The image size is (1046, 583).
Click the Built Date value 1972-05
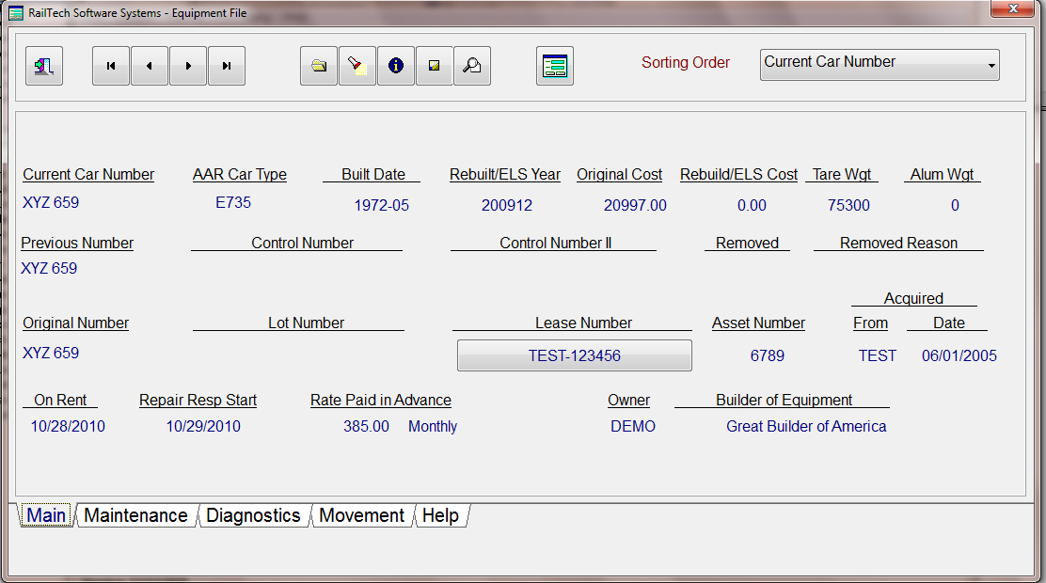(382, 205)
